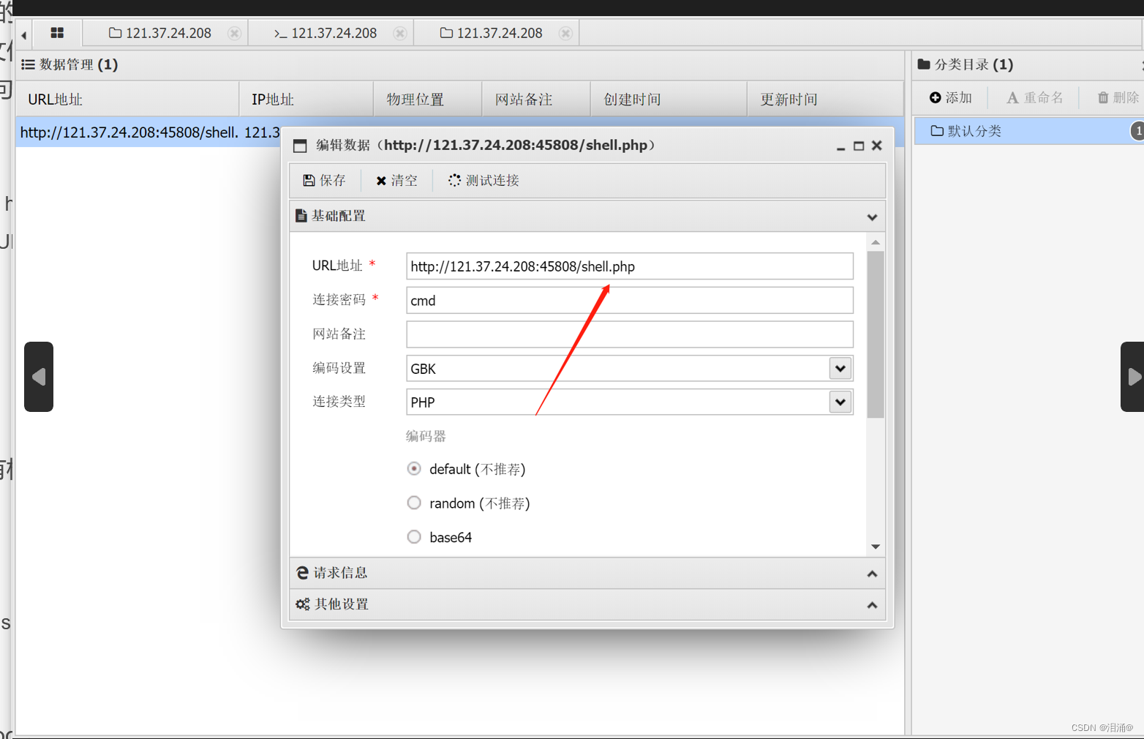The image size is (1144, 739).
Task: Click the 保存 save button
Action: pyautogui.click(x=324, y=181)
